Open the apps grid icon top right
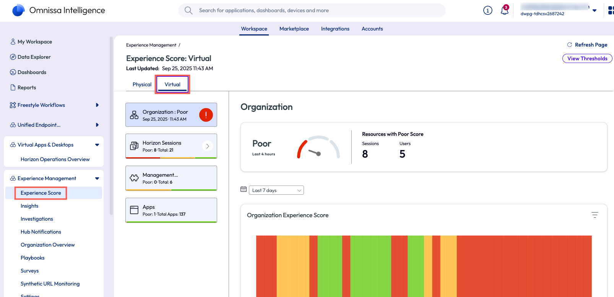614x297 pixels. [x=611, y=10]
